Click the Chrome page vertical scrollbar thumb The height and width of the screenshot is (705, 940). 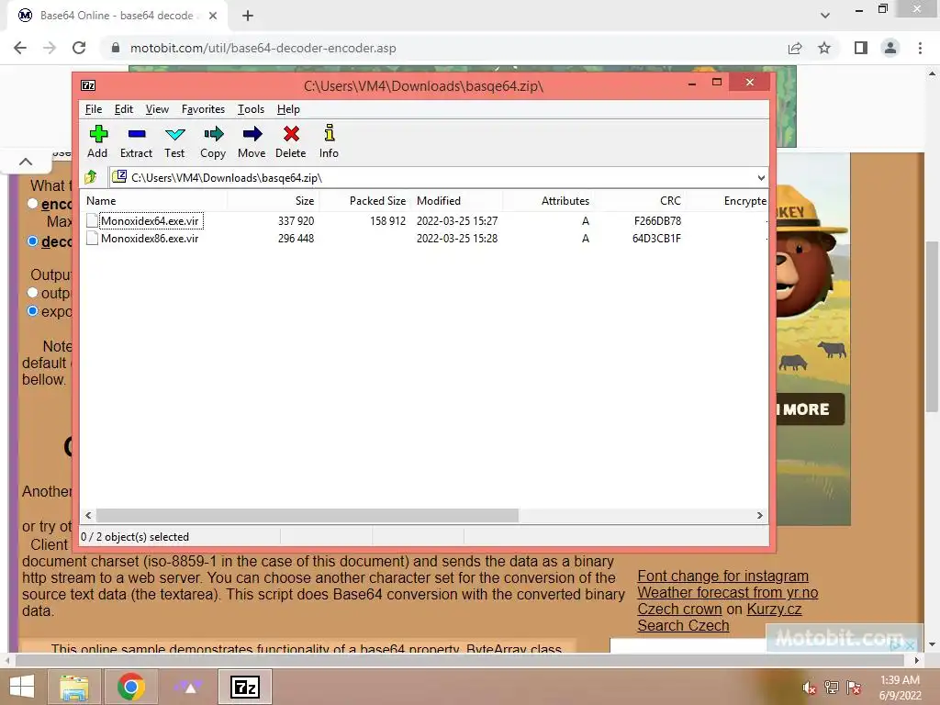coord(932,326)
